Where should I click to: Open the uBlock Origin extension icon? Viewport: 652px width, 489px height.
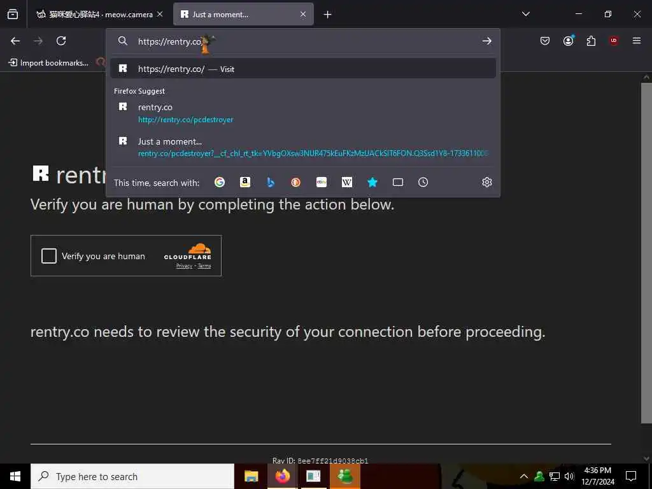click(614, 41)
